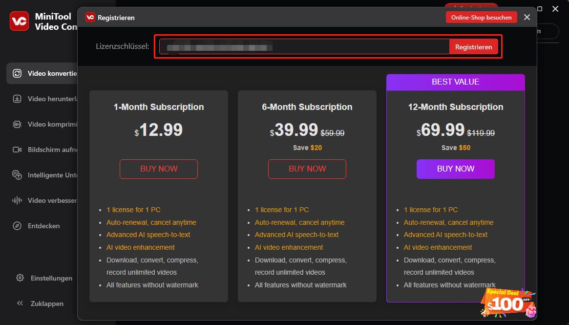Click the red Registrieren button
The image size is (569, 325).
point(474,47)
